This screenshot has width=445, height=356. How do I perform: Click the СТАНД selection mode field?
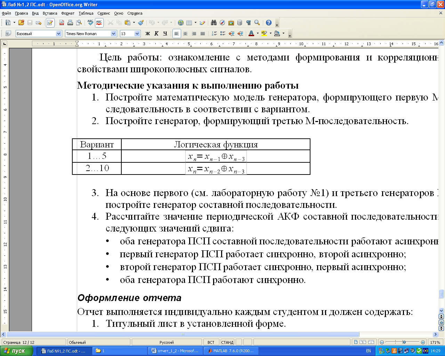(x=227, y=342)
